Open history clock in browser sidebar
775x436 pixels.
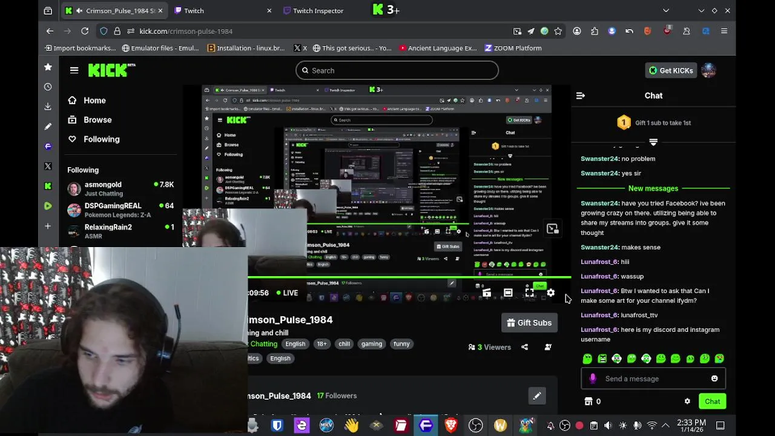click(x=48, y=87)
